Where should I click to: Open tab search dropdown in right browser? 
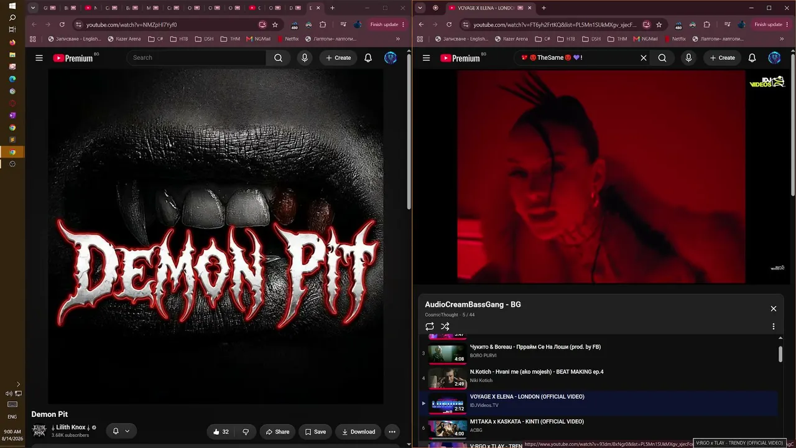pyautogui.click(x=420, y=8)
